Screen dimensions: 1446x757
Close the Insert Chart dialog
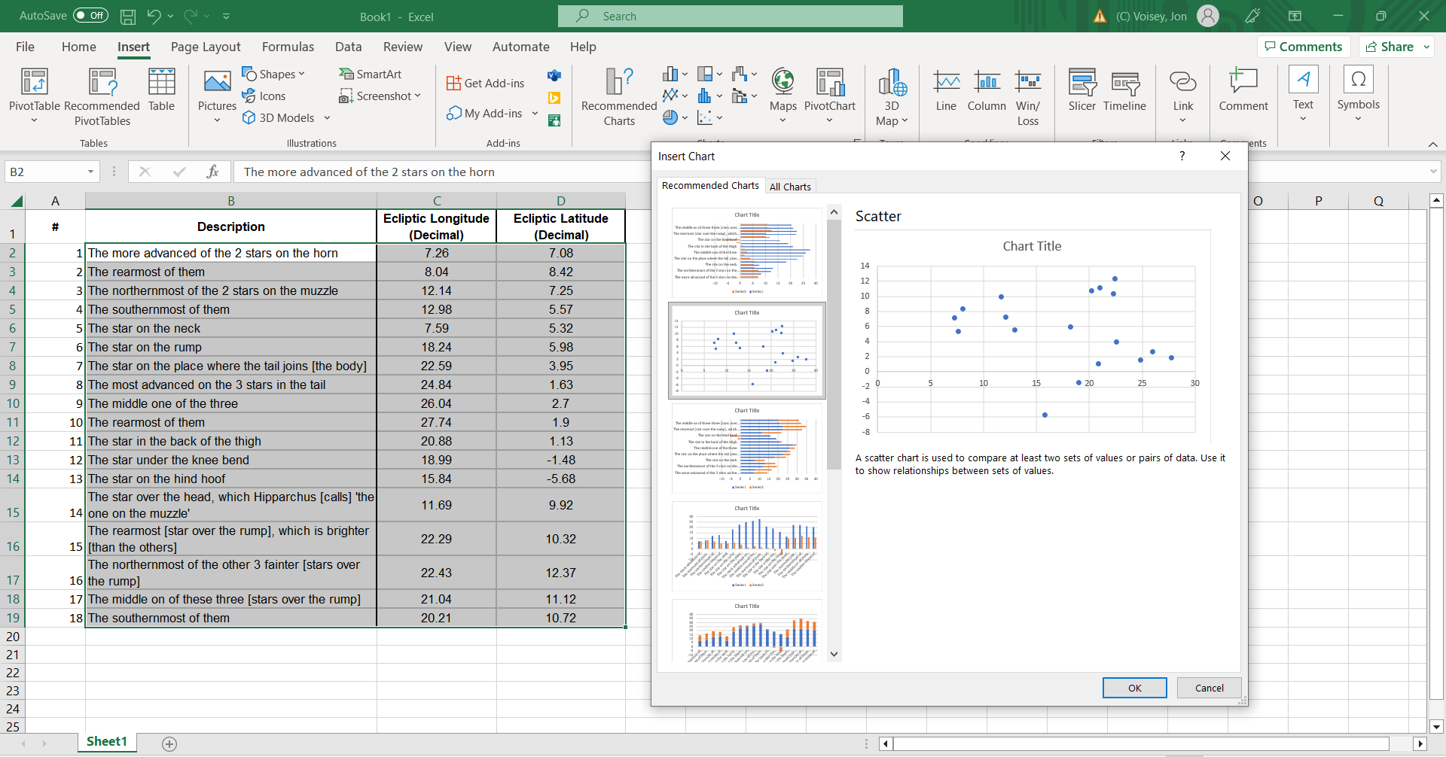[1225, 156]
